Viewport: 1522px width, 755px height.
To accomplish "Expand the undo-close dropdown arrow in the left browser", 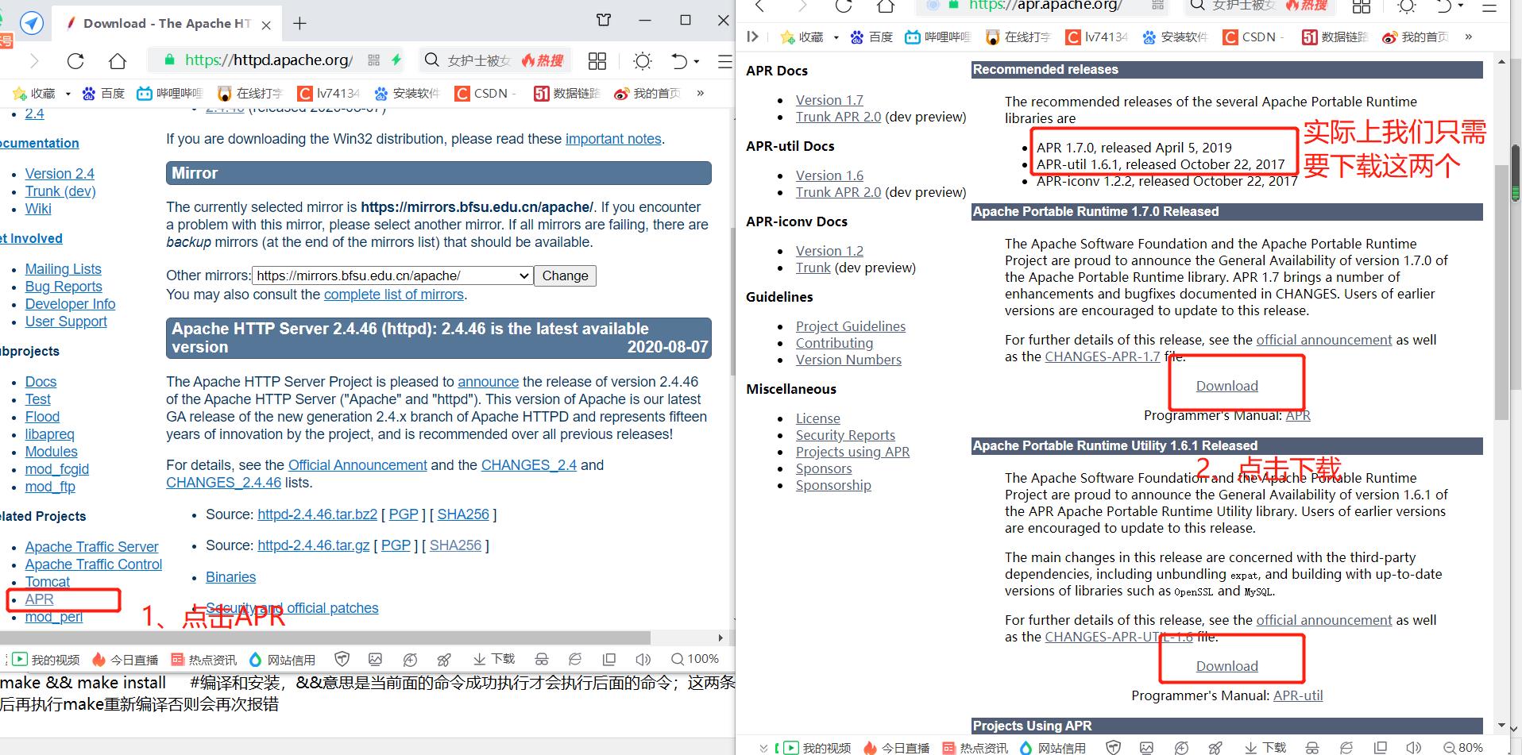I will click(697, 61).
